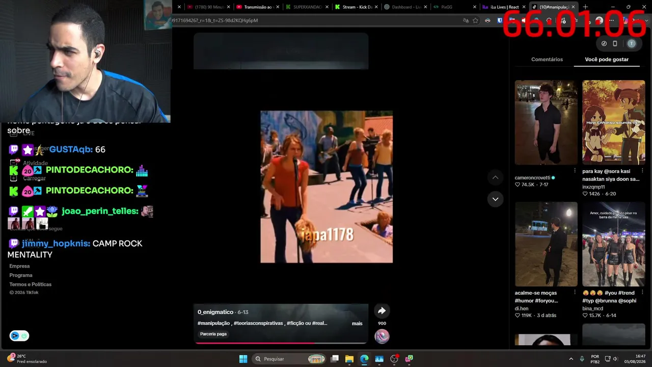Switch to the Comentários tab

click(x=547, y=60)
